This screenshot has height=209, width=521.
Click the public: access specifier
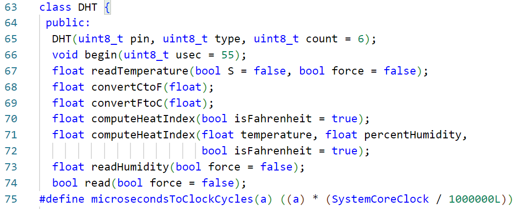coord(68,23)
